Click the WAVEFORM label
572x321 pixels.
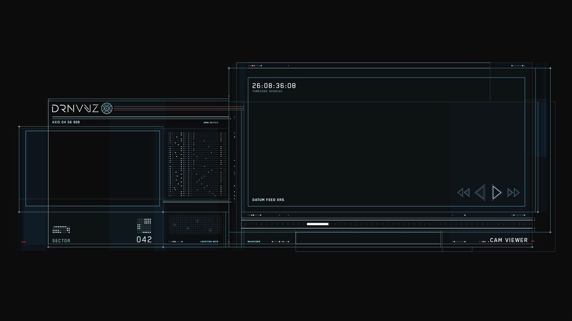[254, 242]
